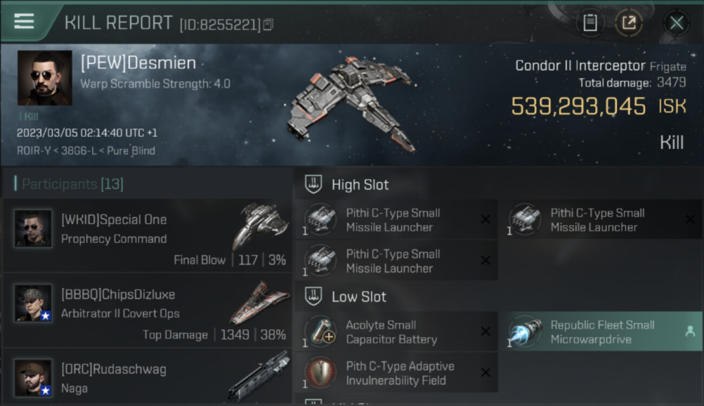The image size is (704, 406).
Task: Copy the kill report ID icon
Action: (269, 24)
